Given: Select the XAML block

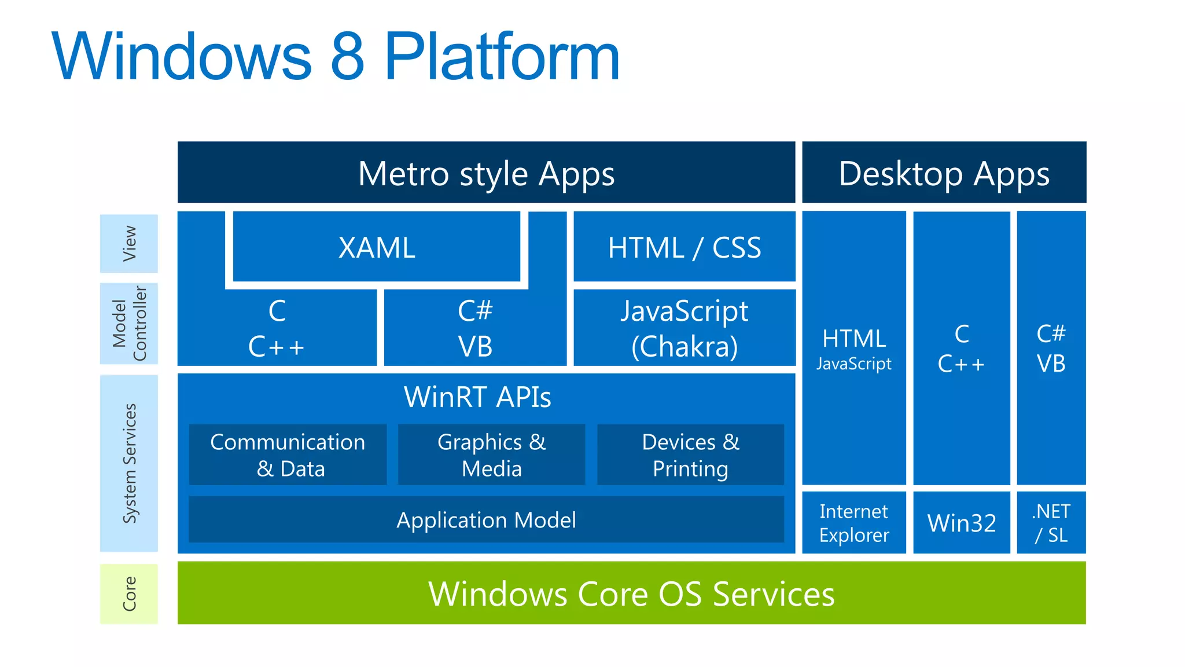Looking at the screenshot, I should pyautogui.click(x=377, y=247).
